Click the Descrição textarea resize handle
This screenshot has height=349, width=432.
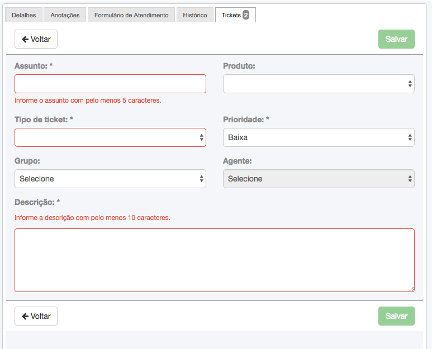(412, 289)
